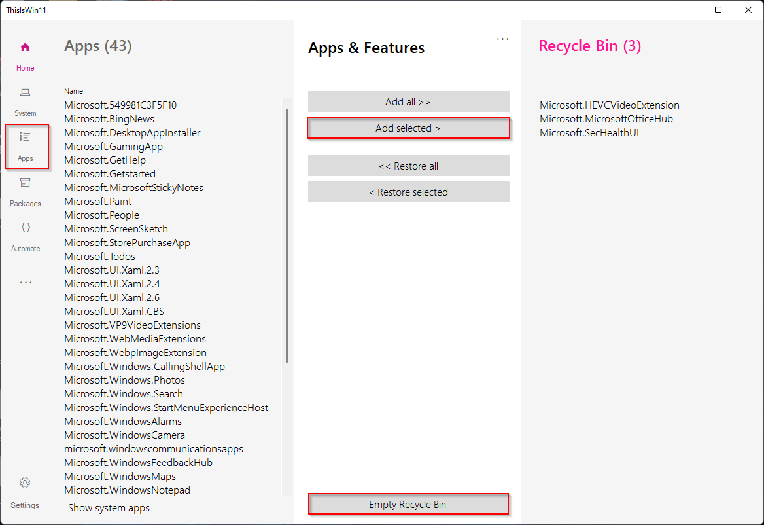This screenshot has height=525, width=764.
Task: Select Microsoft.WindowsNotepad in the apps list
Action: click(127, 490)
